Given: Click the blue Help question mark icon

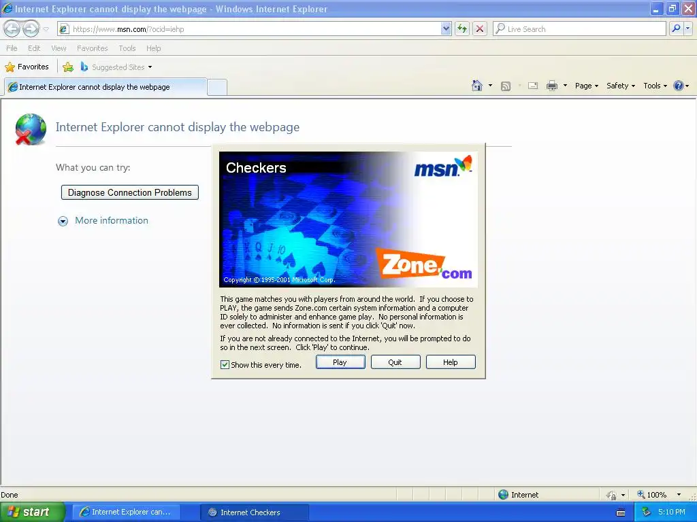Looking at the screenshot, I should (679, 86).
